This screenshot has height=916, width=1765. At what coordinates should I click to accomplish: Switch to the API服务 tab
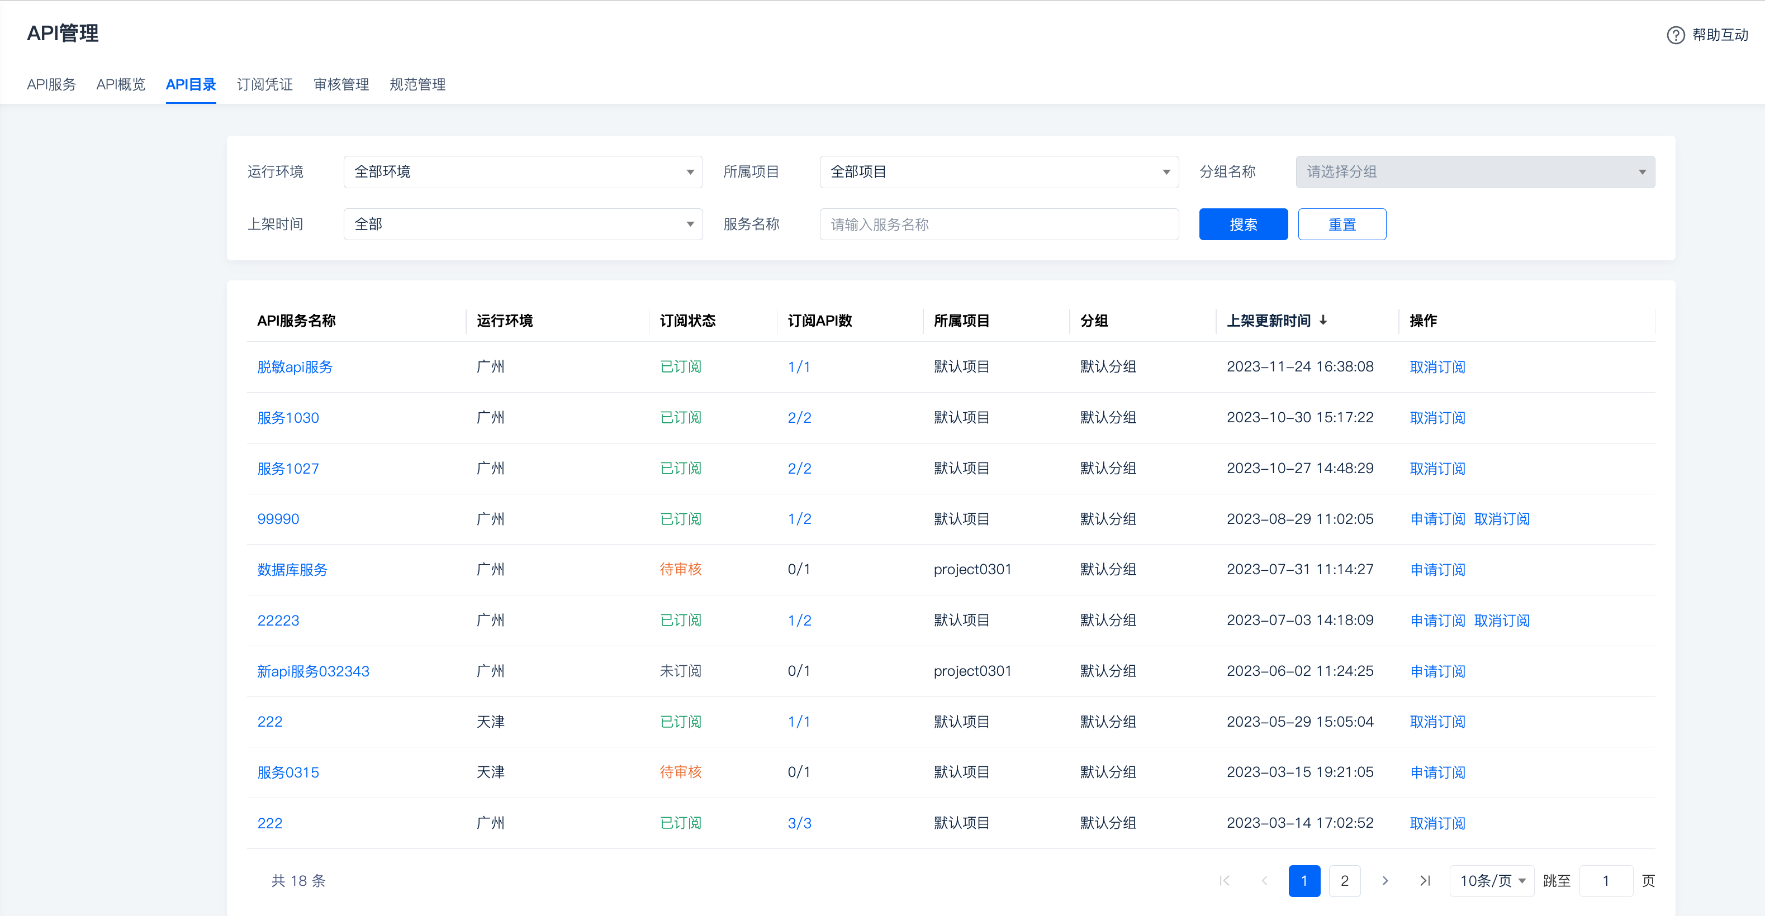coord(51,84)
